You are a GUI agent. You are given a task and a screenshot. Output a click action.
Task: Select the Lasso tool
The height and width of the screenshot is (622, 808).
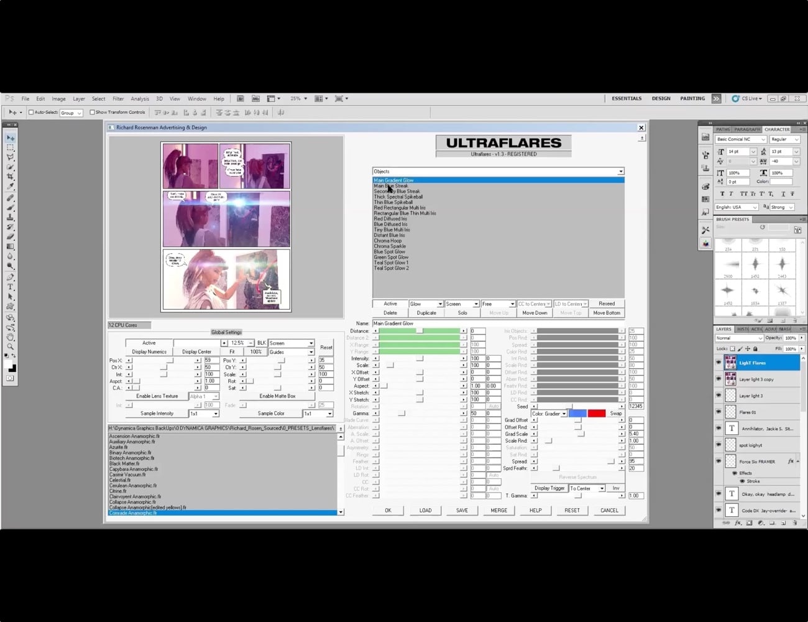pos(10,157)
